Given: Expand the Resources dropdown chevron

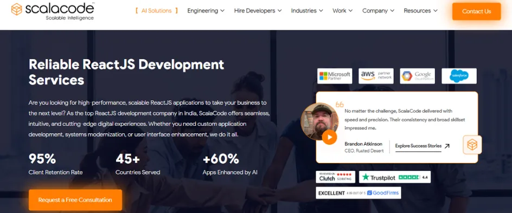Looking at the screenshot, I should coord(436,11).
